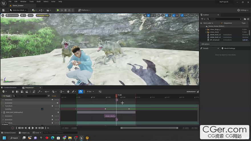Click the Stop simulation square button
Screen dimensions: 251x141
[66, 10]
